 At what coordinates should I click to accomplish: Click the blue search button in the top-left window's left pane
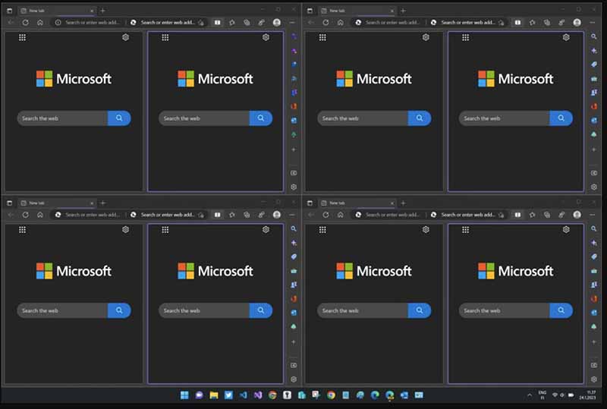point(119,118)
